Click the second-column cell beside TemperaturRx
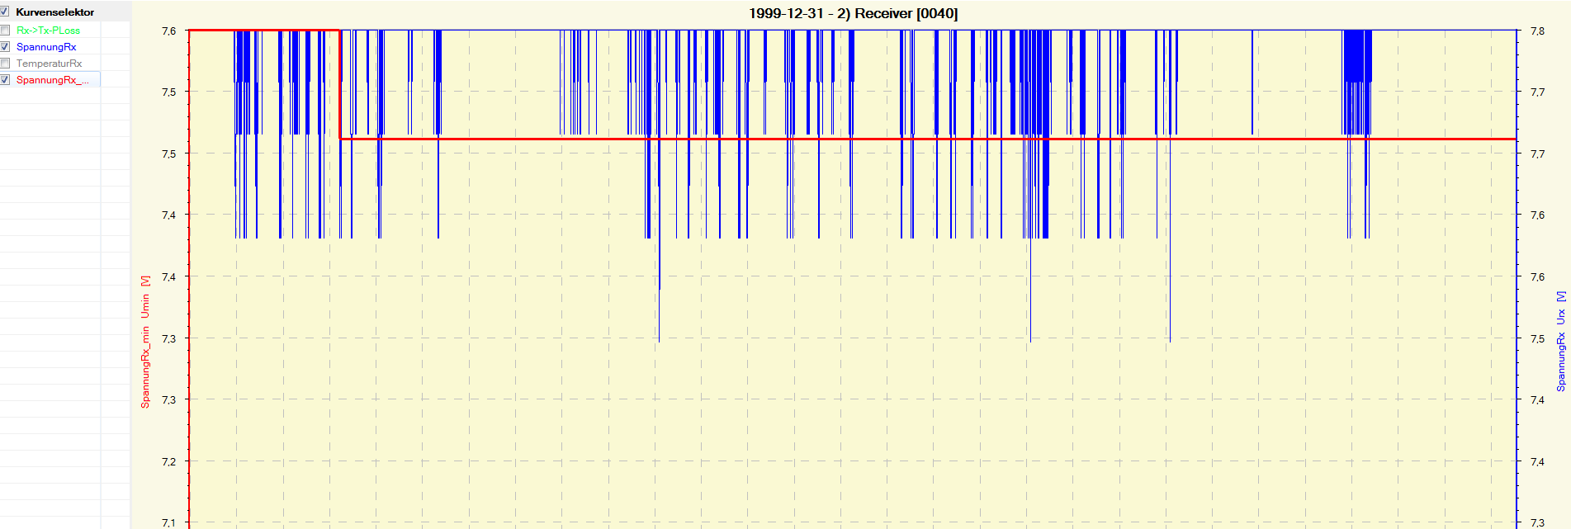1571x529 pixels. tap(115, 64)
